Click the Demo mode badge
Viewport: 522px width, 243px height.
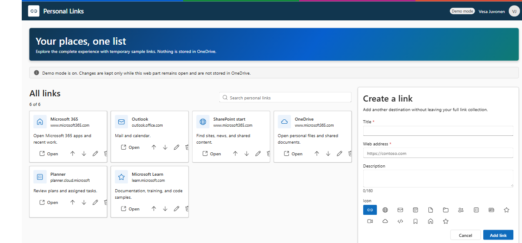tap(462, 11)
